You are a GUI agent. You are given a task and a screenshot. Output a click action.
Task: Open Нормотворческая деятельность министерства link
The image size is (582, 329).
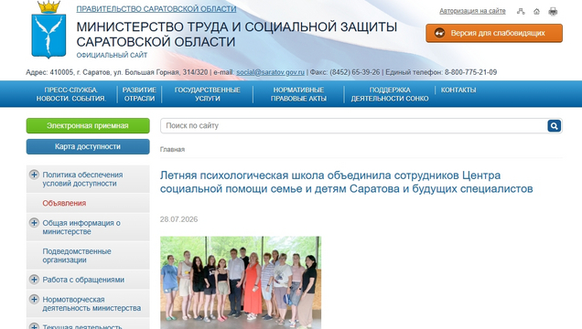click(92, 303)
